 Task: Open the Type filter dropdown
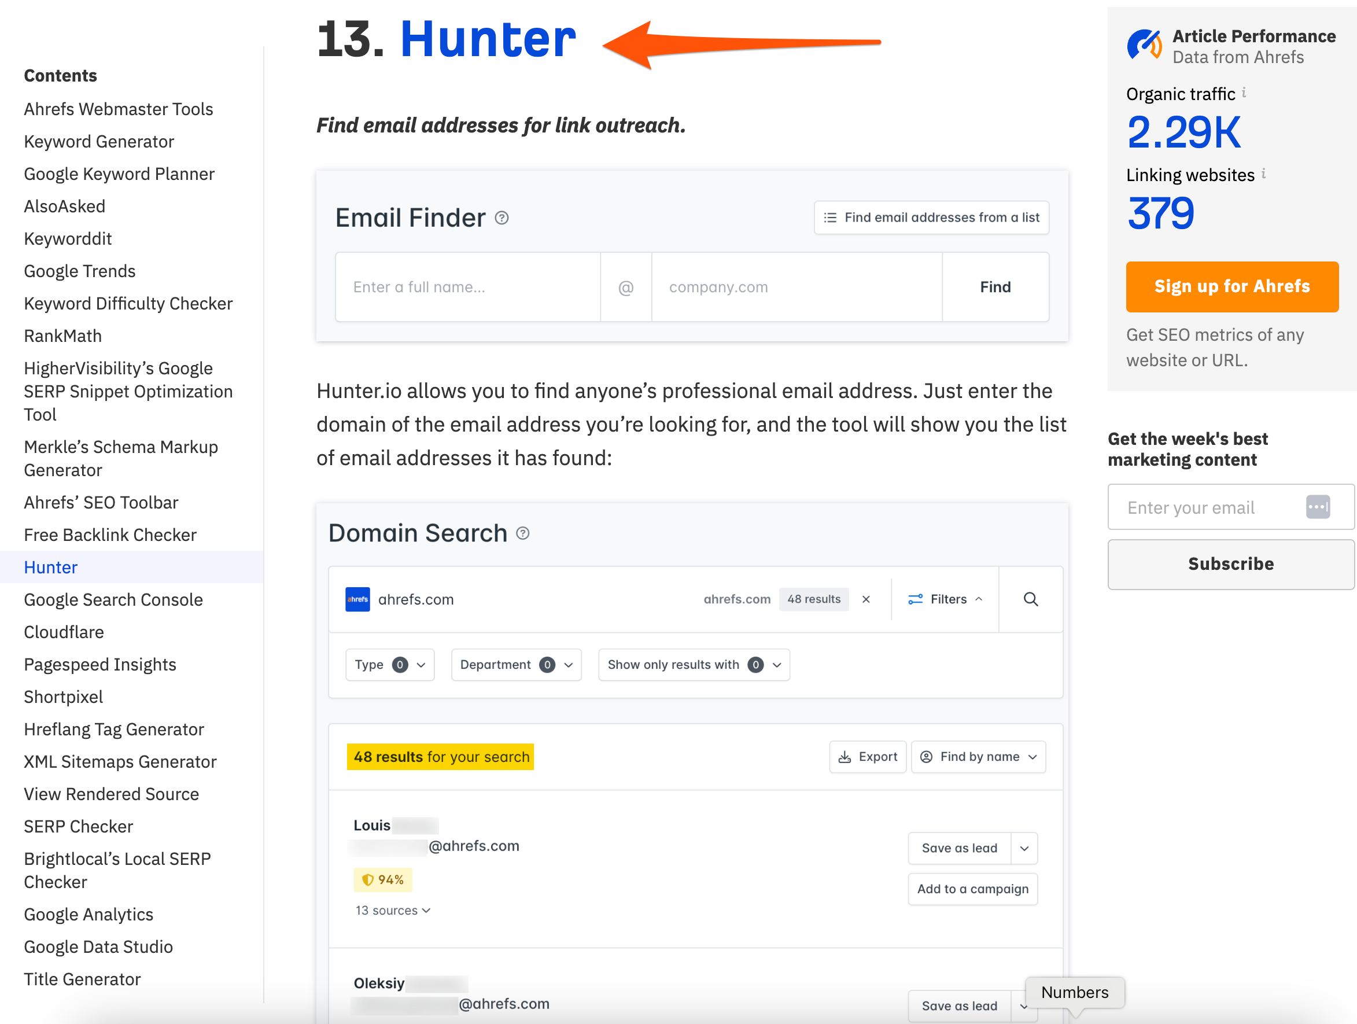tap(389, 665)
